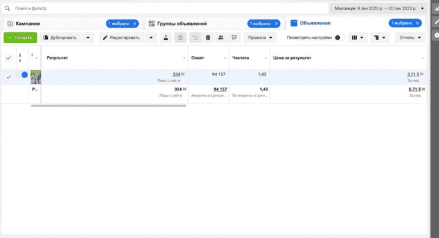Click the Результат column header
This screenshot has width=439, height=238.
click(x=57, y=58)
